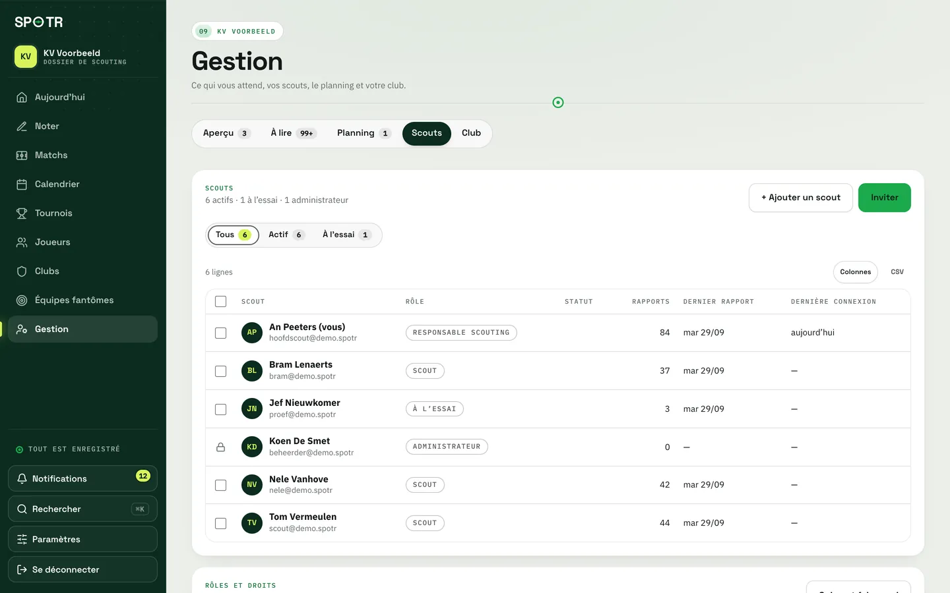Click the ADMINISTRATEUR role badge
Image resolution: width=950 pixels, height=593 pixels.
[x=447, y=447]
